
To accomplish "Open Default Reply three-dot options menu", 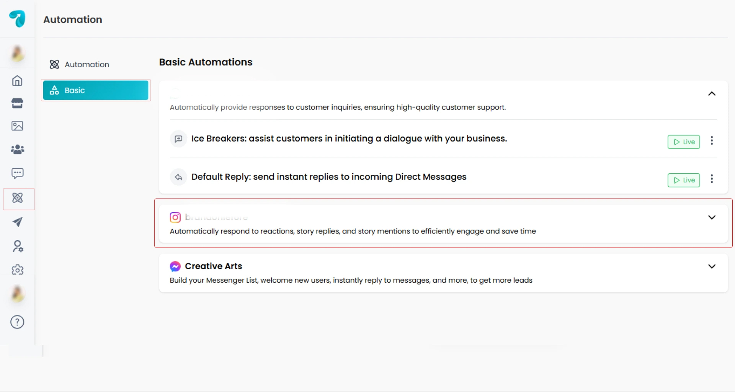I will coord(712,179).
